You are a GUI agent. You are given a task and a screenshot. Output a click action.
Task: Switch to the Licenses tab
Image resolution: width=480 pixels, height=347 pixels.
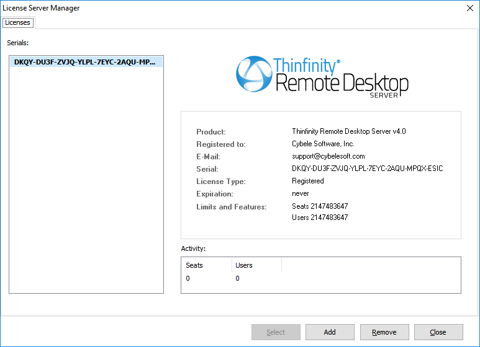18,22
